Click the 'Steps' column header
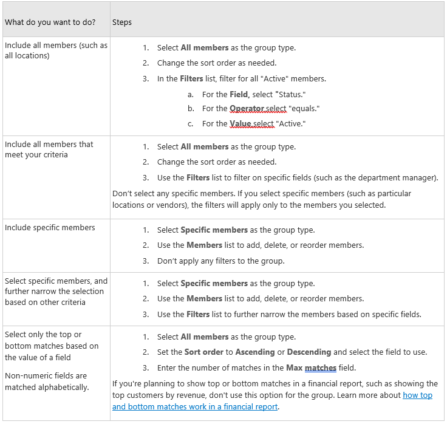 122,22
